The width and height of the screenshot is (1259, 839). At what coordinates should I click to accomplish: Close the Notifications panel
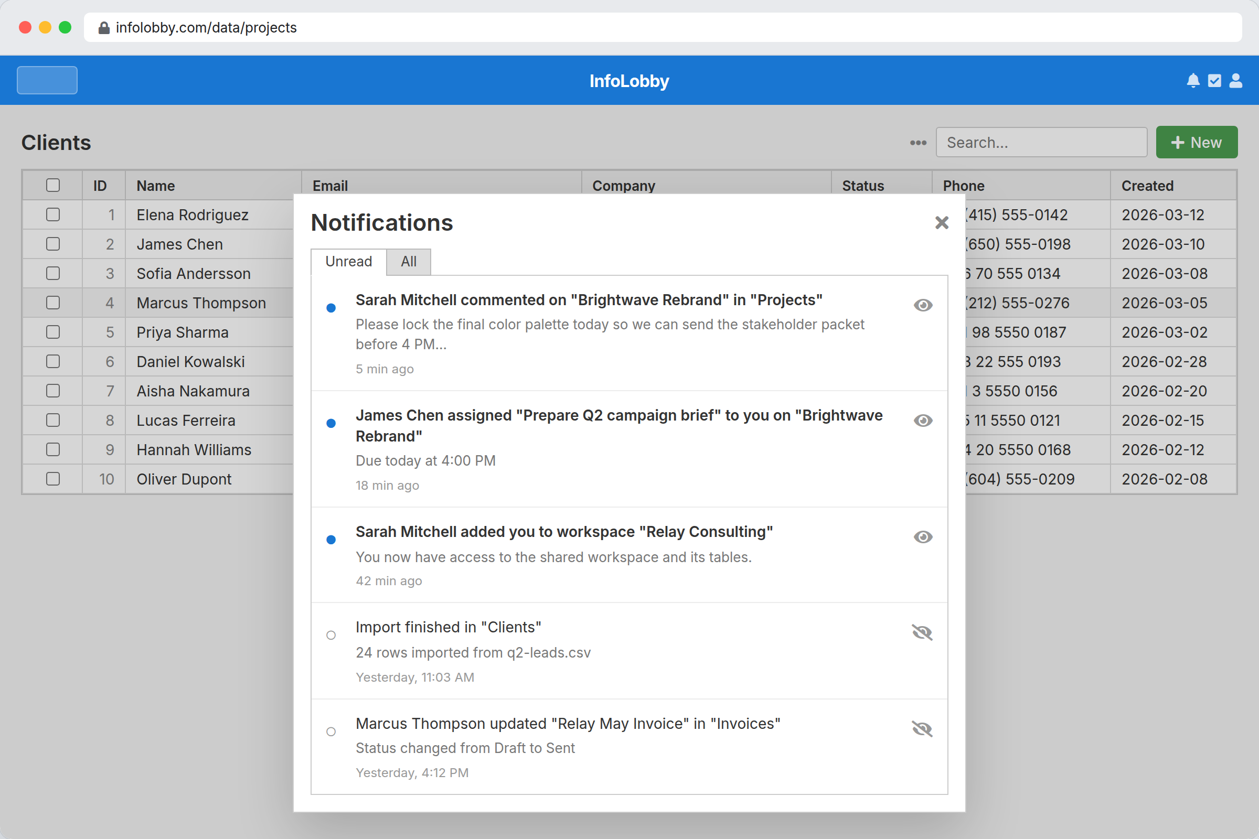coord(942,222)
